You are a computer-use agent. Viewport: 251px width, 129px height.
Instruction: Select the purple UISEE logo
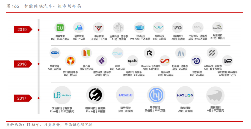125,95
